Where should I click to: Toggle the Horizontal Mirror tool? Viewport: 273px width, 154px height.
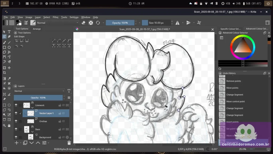point(177,23)
